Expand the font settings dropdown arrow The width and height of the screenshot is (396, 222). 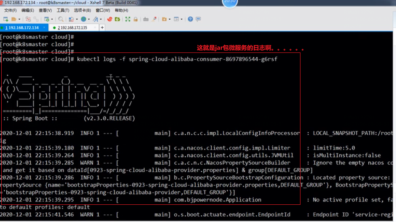[x=101, y=19]
